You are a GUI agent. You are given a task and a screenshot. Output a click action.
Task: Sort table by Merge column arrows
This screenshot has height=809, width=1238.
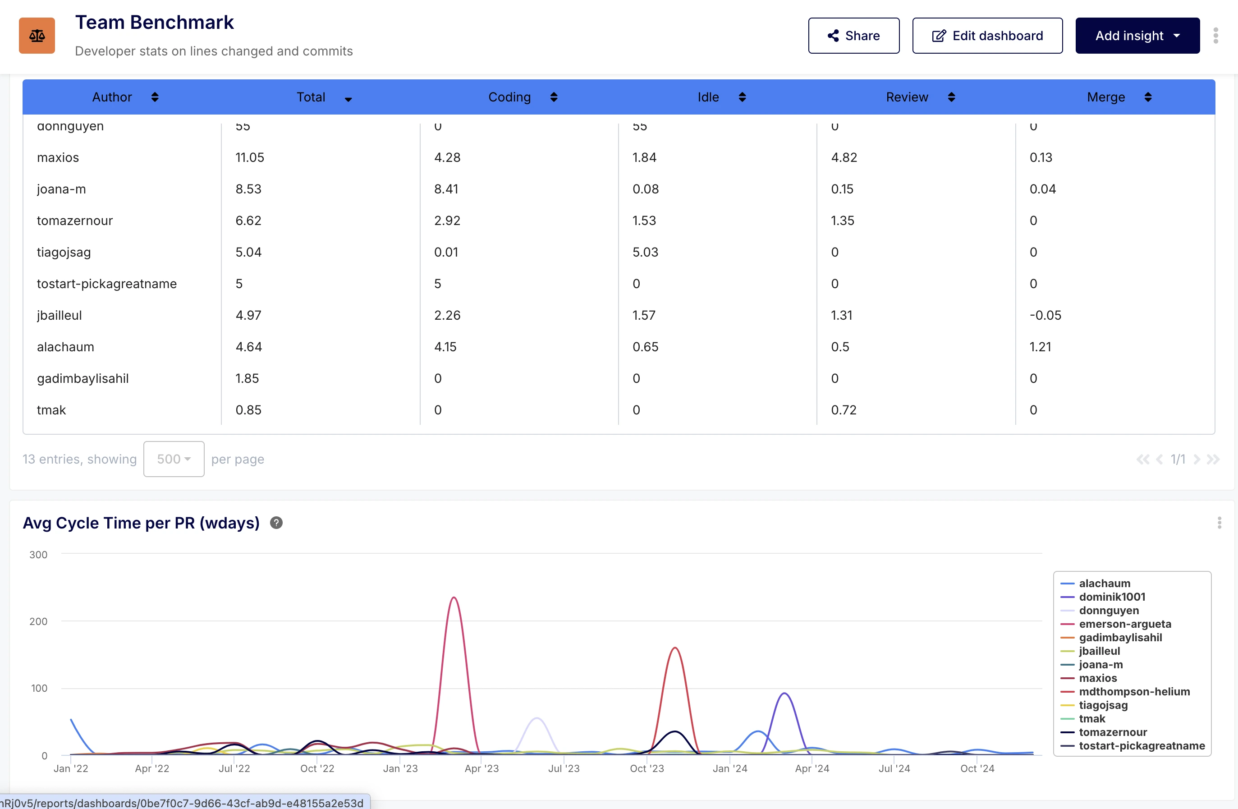click(x=1148, y=97)
